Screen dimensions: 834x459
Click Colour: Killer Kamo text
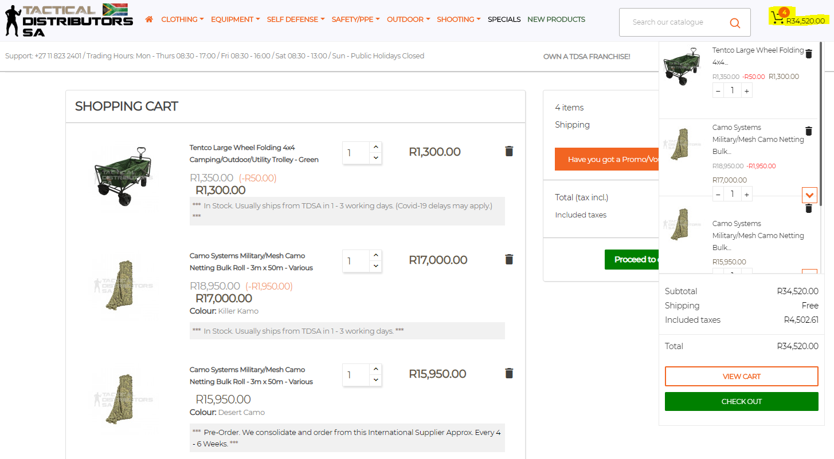pos(224,311)
